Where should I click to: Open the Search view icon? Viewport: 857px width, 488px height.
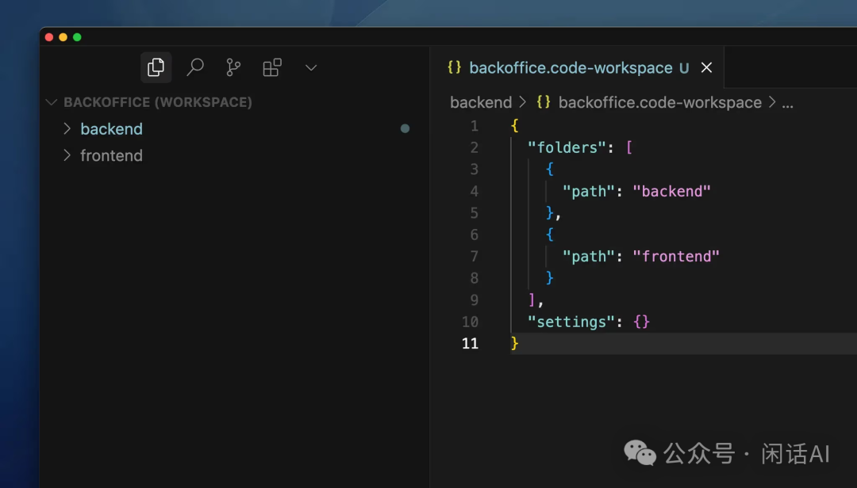point(195,67)
